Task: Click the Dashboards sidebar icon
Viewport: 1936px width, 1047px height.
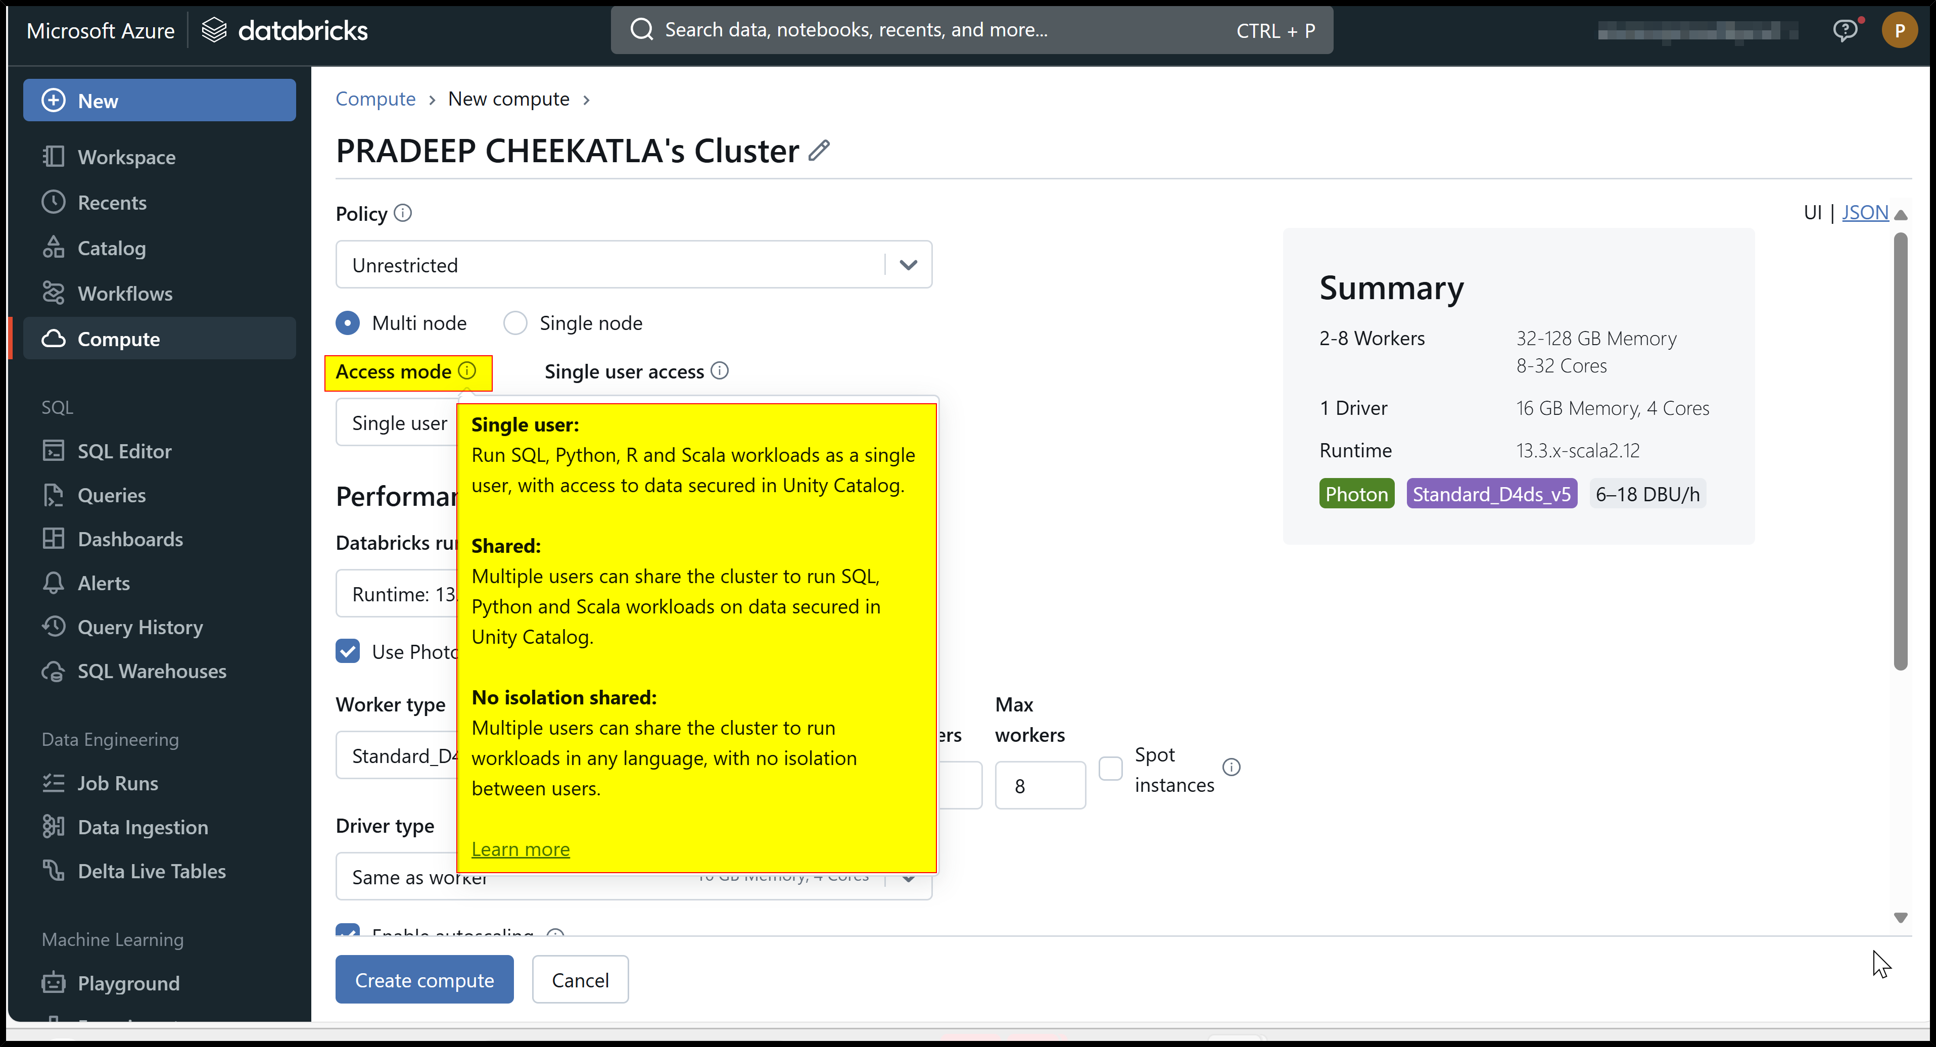Action: pos(54,538)
